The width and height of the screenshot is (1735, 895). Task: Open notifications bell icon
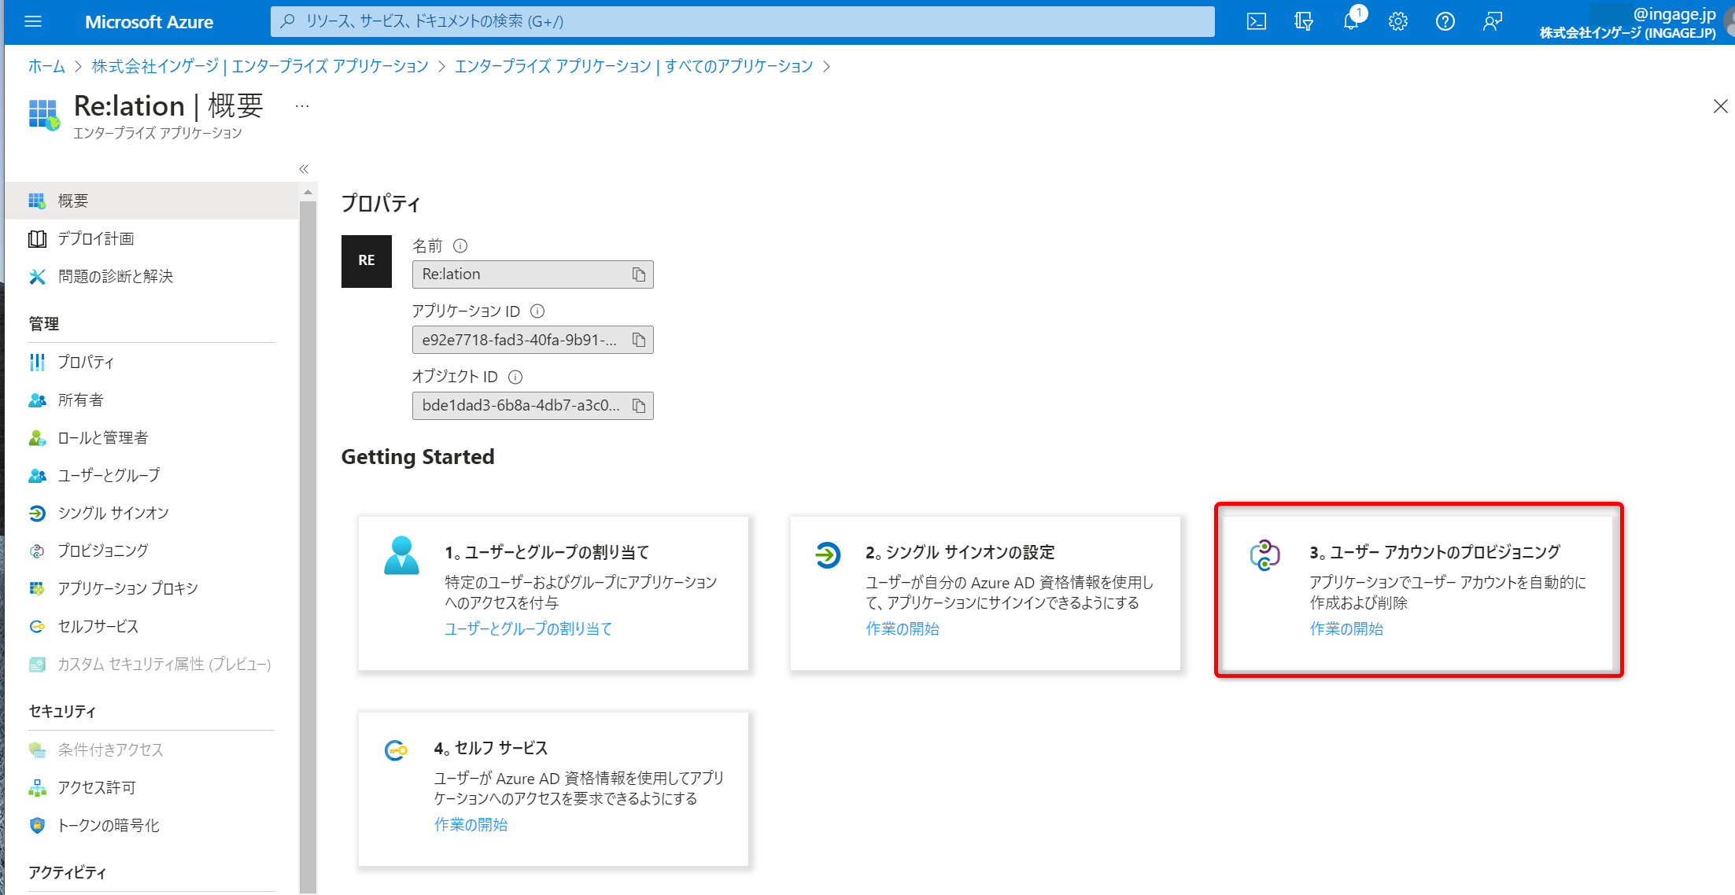tap(1351, 22)
